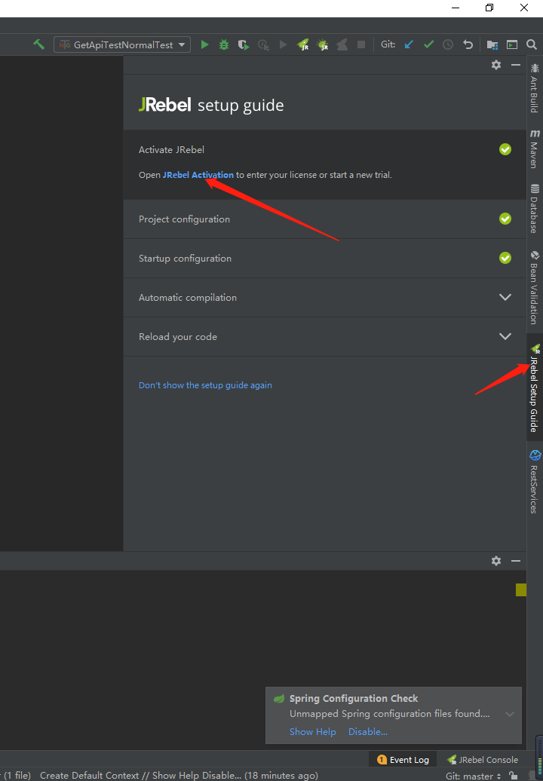Screen dimensions: 543x781
Task: Open the Bean Validation side tab
Action: [x=535, y=287]
